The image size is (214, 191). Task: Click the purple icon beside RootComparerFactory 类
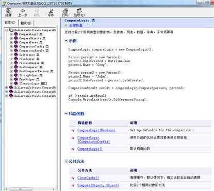tap(16, 71)
